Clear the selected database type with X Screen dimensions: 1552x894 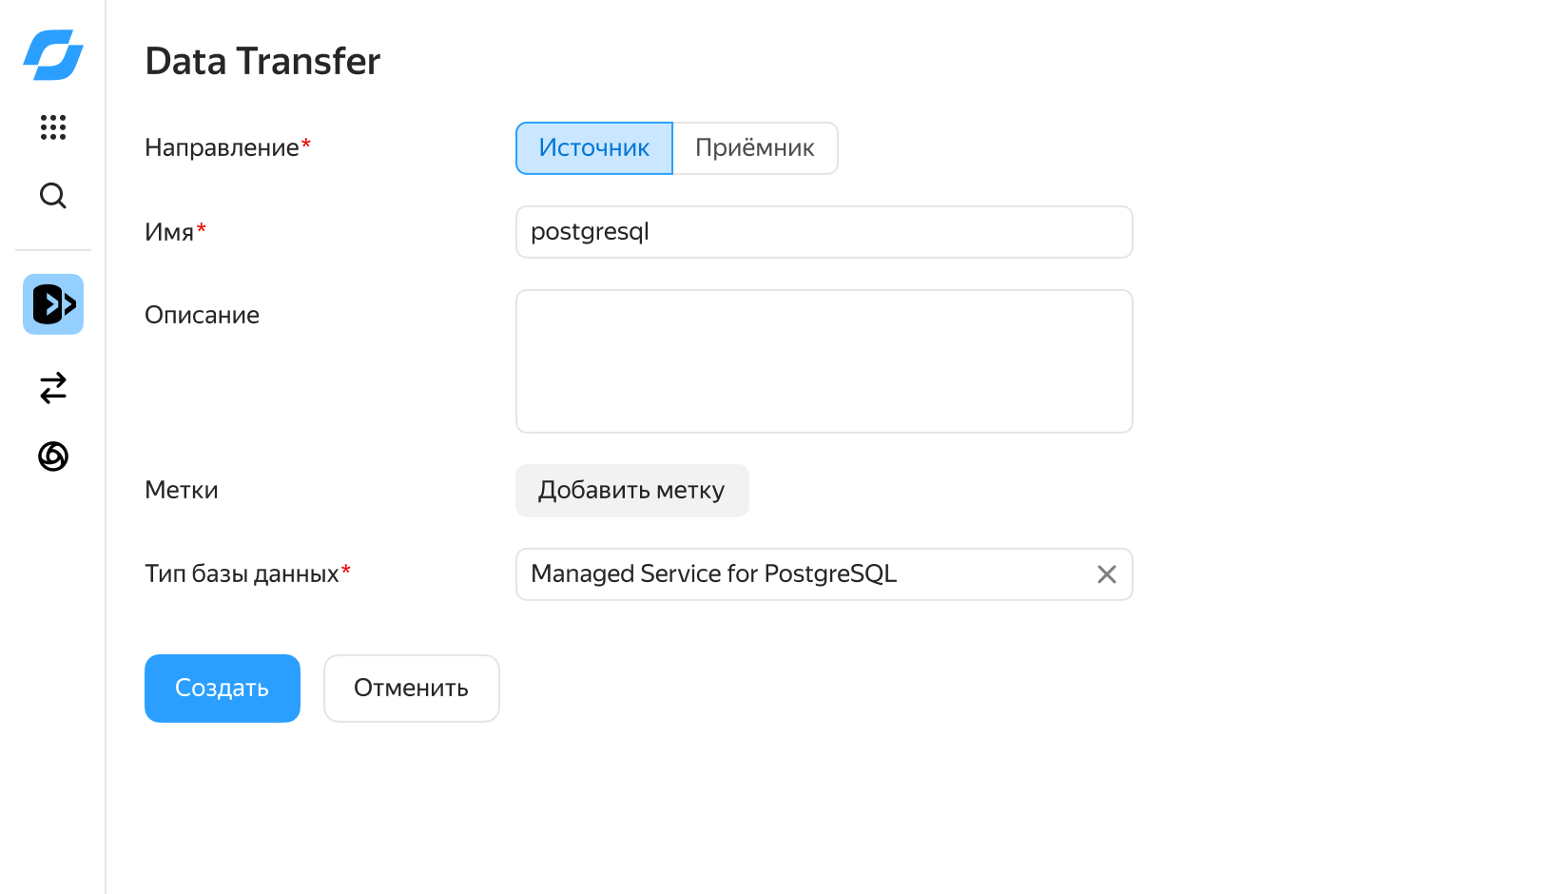pyautogui.click(x=1106, y=574)
